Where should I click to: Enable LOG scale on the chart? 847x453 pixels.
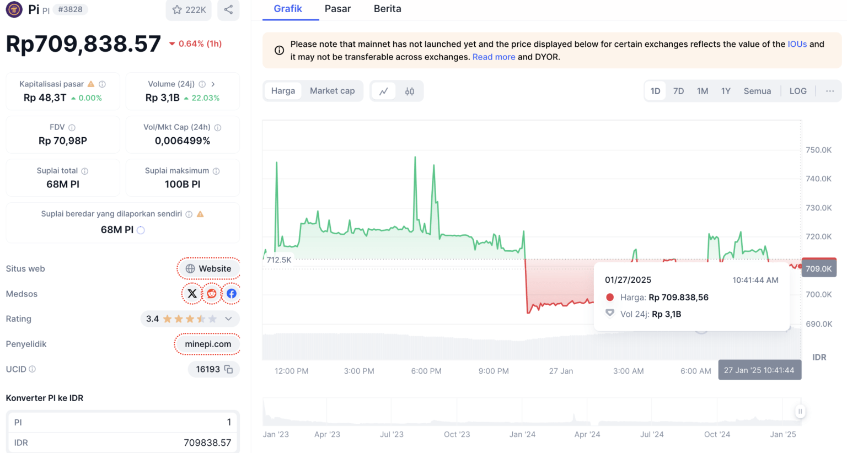coord(797,90)
